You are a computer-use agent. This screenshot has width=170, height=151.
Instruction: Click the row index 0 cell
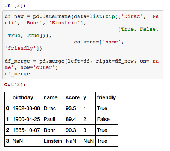click(x=8, y=108)
